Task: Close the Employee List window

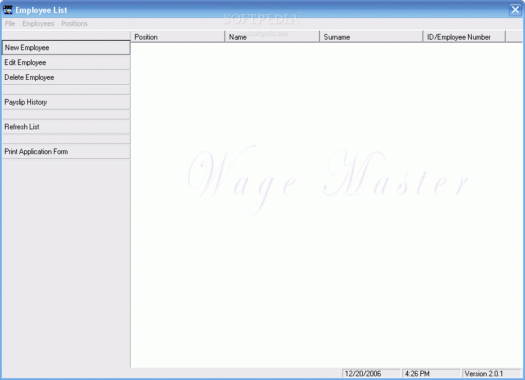Action: (515, 10)
